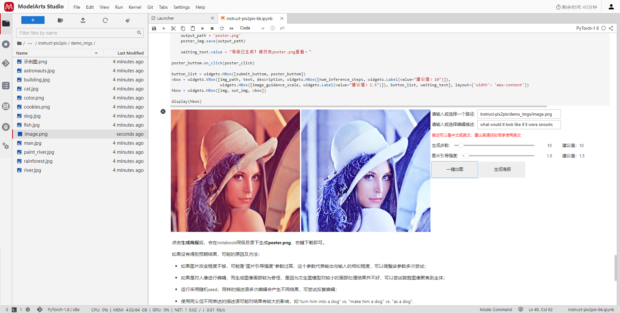
Task: Select astronauts.jpg in file list
Action: 80,71
